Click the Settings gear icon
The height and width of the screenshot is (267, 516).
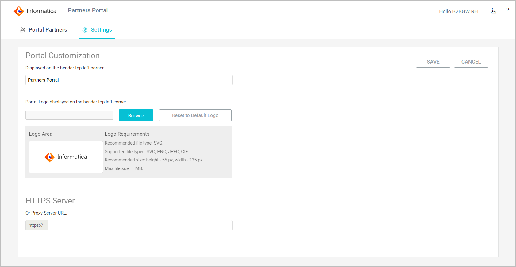pyautogui.click(x=85, y=30)
